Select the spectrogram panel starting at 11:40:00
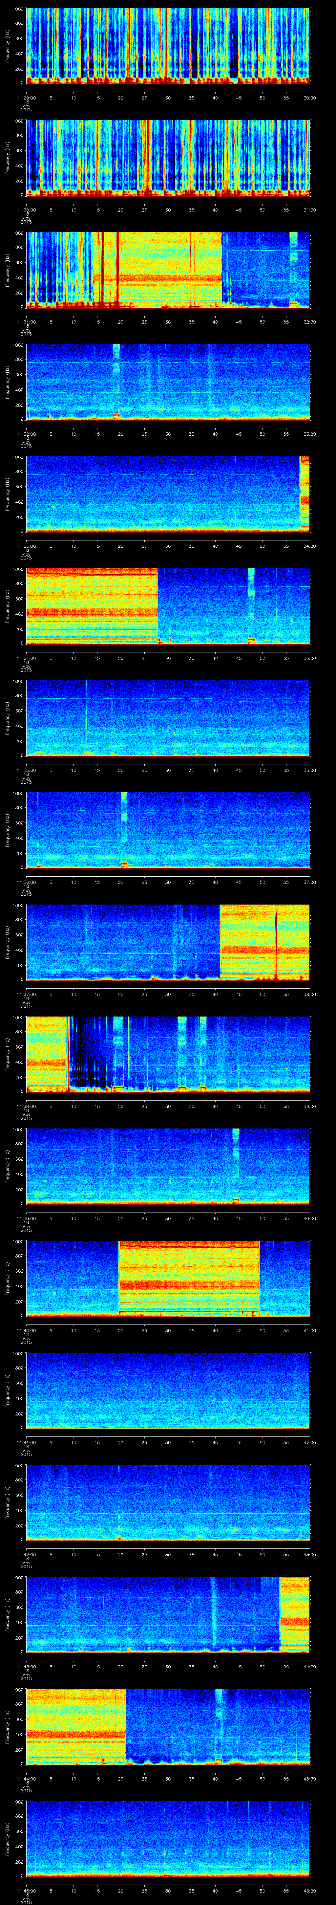Image resolution: width=336 pixels, height=1905 pixels. (x=168, y=1278)
